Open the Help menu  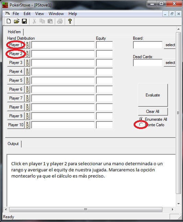coord(73,14)
